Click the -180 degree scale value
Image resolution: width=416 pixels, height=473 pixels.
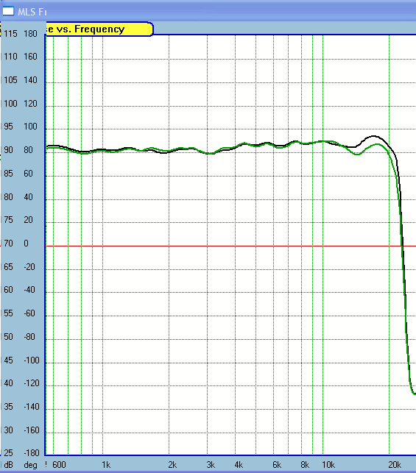pyautogui.click(x=32, y=453)
